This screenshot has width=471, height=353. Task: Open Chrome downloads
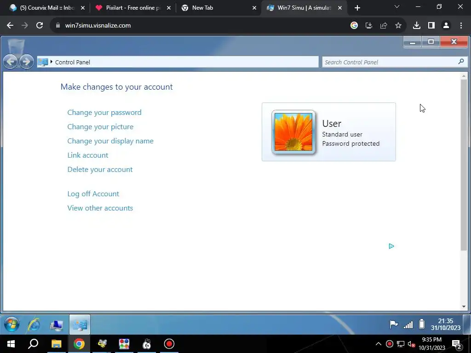point(417,26)
